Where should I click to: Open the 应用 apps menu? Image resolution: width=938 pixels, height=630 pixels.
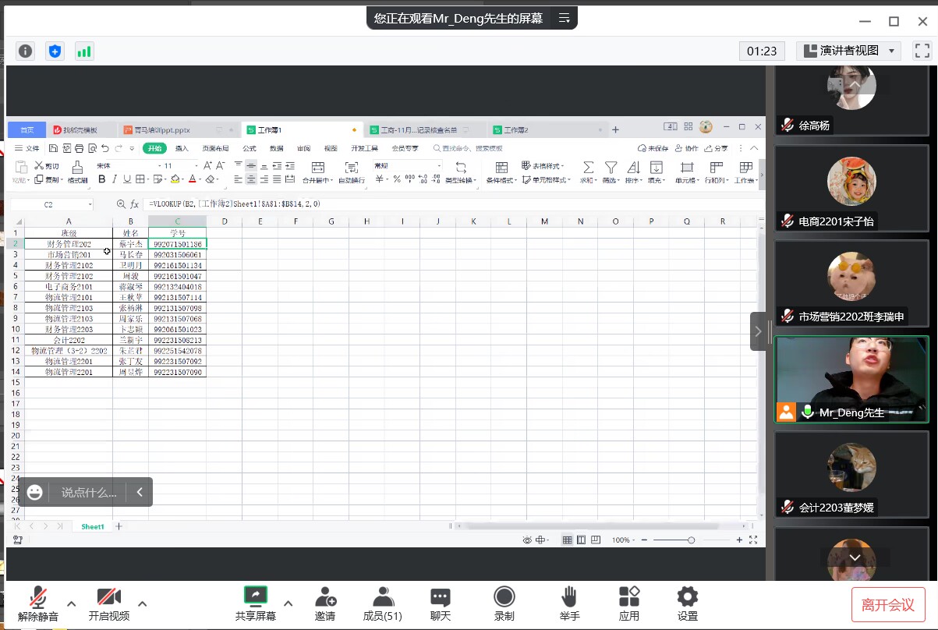629,603
